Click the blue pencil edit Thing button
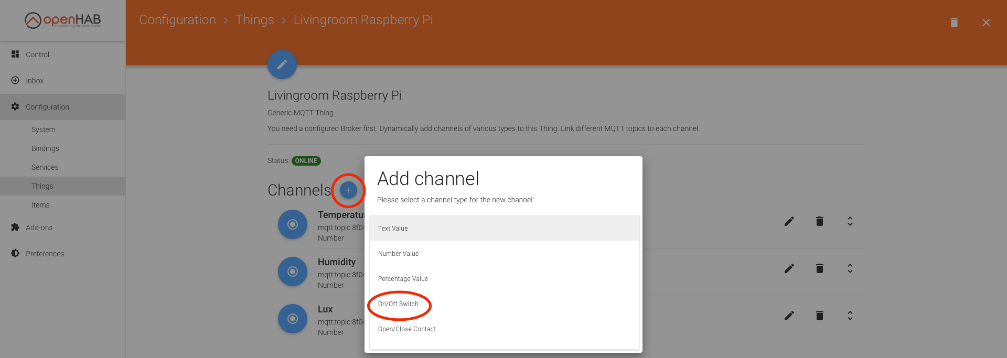 pos(282,64)
